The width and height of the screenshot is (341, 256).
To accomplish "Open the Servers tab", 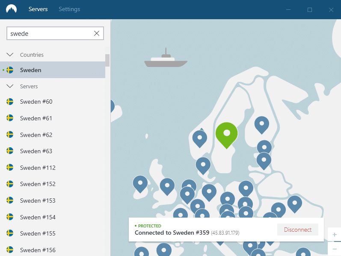I will pos(38,9).
